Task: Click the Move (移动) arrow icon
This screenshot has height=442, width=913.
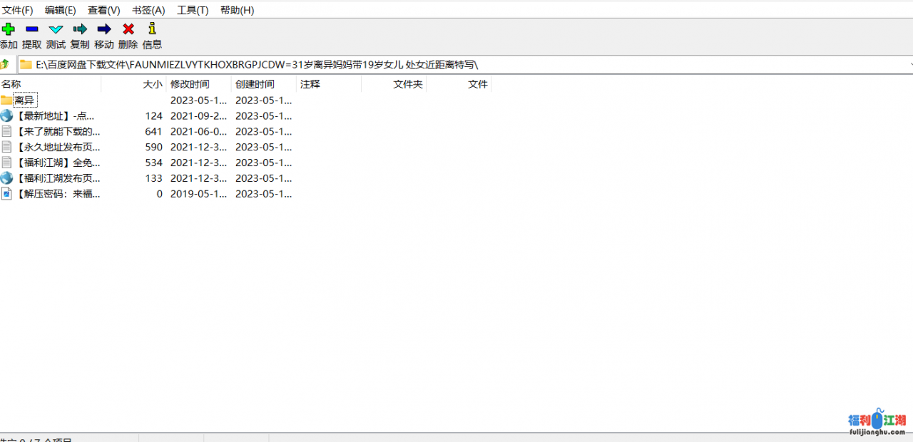Action: tap(104, 29)
